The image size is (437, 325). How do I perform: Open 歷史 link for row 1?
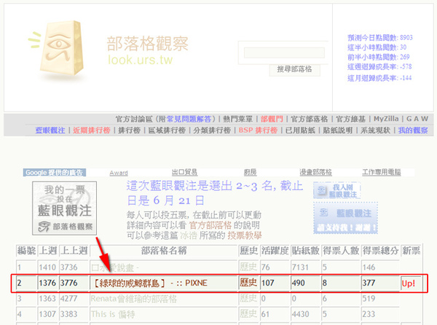point(248,267)
